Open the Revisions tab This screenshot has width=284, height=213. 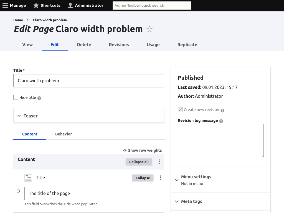[119, 45]
